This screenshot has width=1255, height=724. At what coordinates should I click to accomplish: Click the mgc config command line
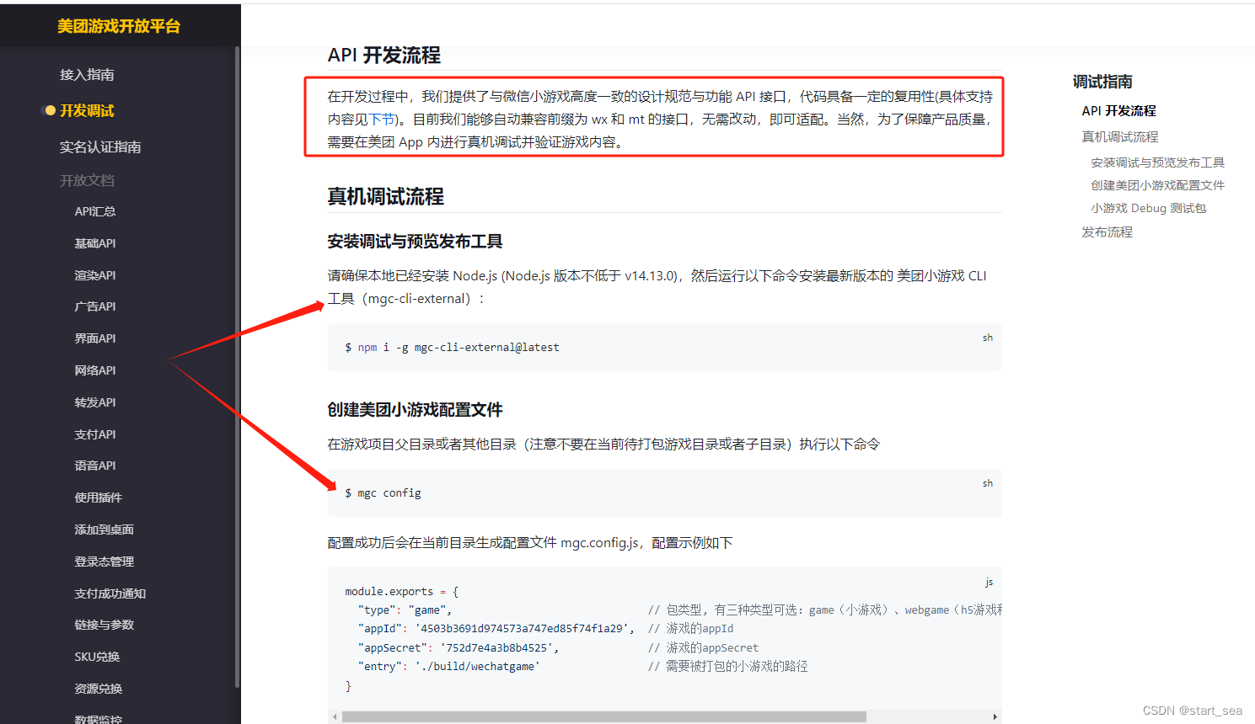click(383, 492)
